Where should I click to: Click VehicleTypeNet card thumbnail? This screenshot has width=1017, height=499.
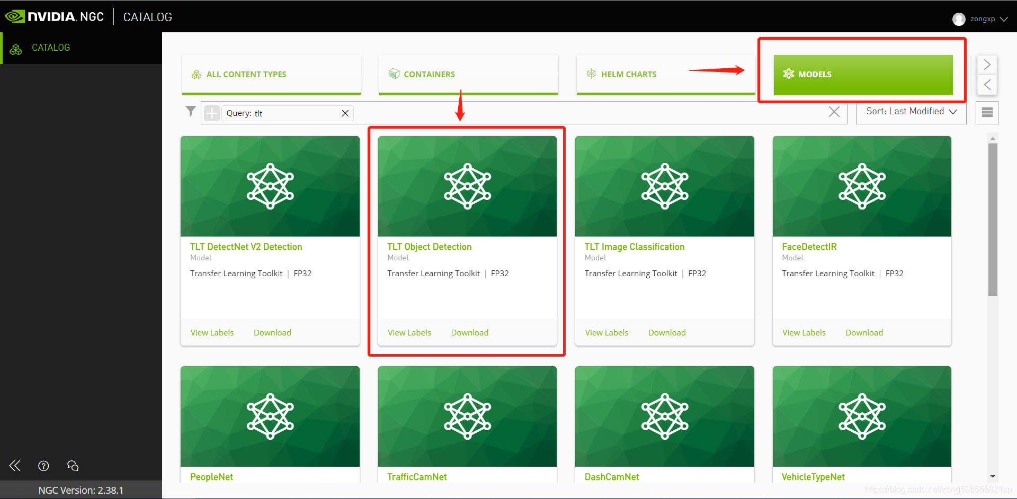tap(862, 416)
